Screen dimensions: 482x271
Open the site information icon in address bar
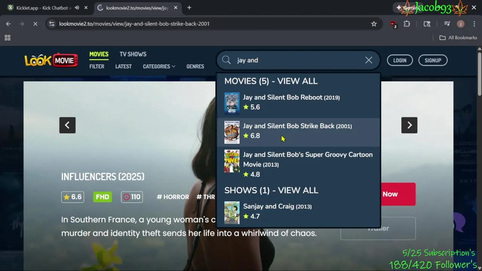tap(52, 24)
